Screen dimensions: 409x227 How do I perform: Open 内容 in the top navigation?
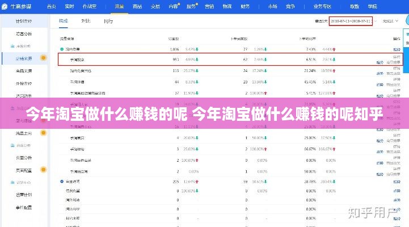click(173, 6)
